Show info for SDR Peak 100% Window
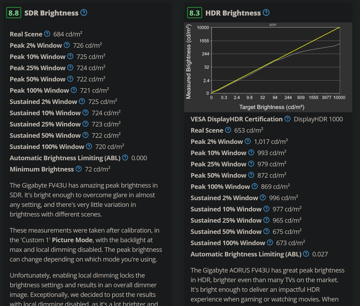 (74, 90)
